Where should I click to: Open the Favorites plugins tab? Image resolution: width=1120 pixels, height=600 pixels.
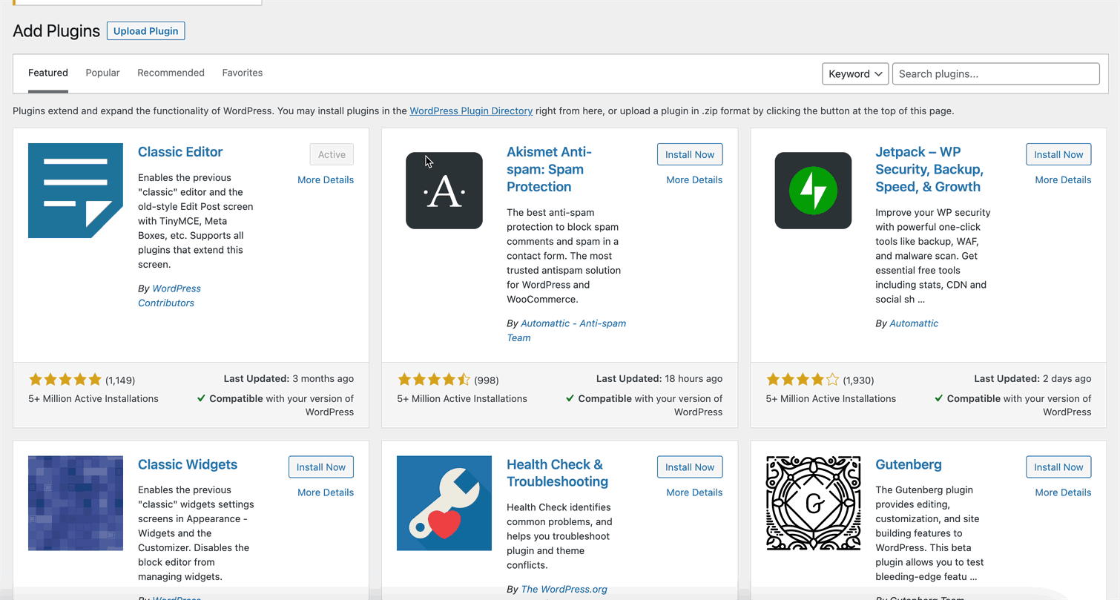[242, 73]
